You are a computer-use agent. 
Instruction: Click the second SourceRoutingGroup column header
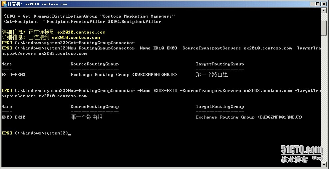[x=95, y=107]
